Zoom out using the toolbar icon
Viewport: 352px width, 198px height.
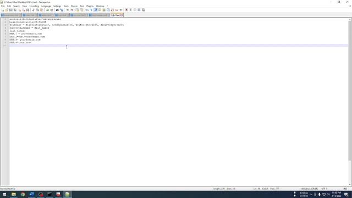[71, 10]
